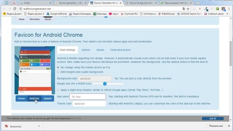233x131 pixels.
Task: Click the App name input field
Action: pyautogui.click(x=88, y=96)
